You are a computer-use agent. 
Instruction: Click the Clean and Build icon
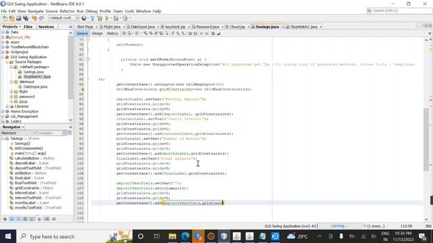[x=99, y=18]
